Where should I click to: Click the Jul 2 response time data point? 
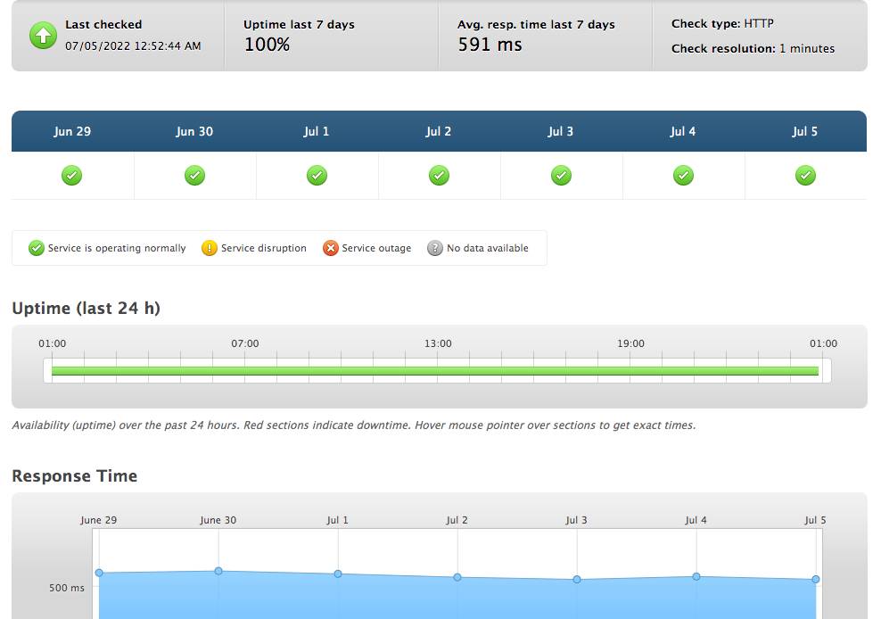coord(457,577)
